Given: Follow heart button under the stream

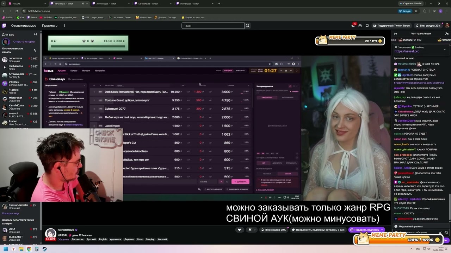Looking at the screenshot, I should [x=239, y=230].
